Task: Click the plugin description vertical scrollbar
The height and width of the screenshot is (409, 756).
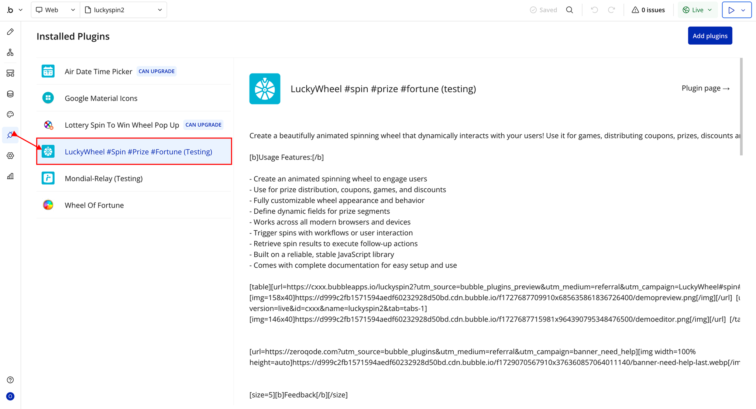Action: (741, 106)
